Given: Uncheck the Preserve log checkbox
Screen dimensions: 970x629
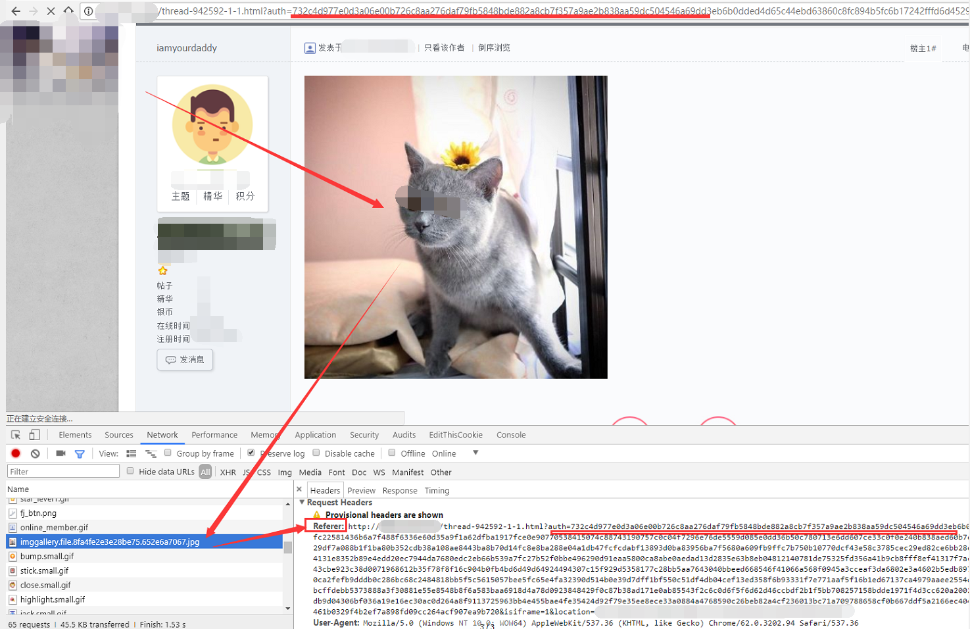Looking at the screenshot, I should [251, 453].
